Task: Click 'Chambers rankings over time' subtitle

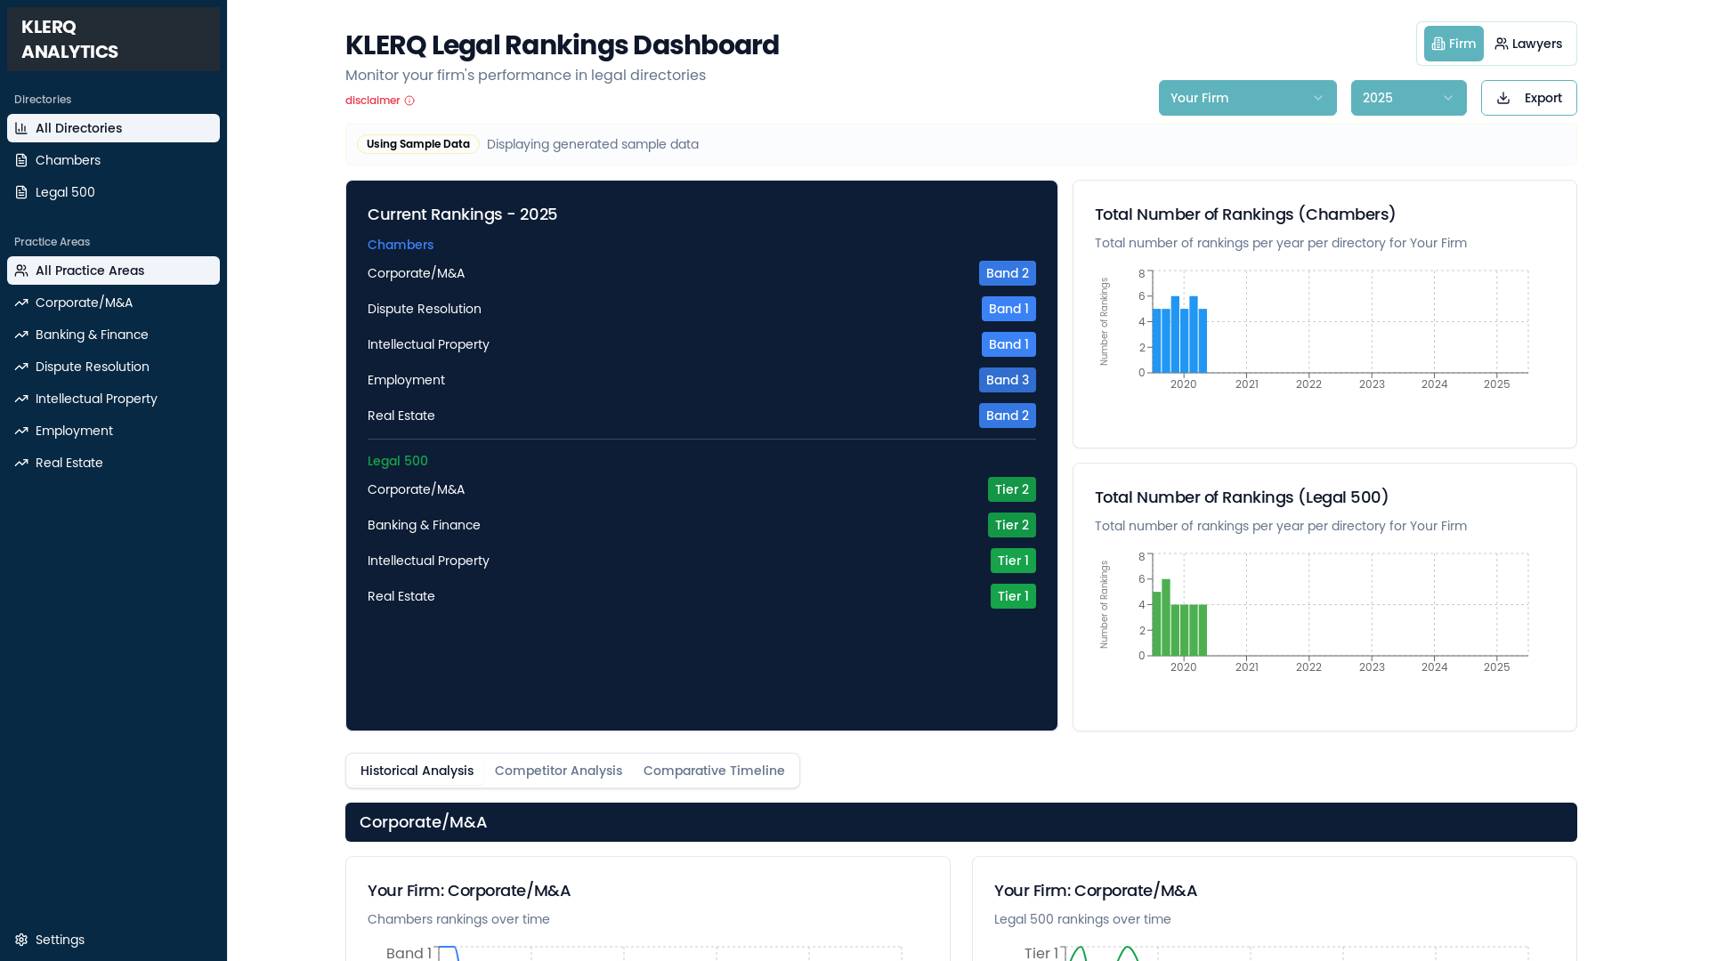Action: click(x=458, y=919)
